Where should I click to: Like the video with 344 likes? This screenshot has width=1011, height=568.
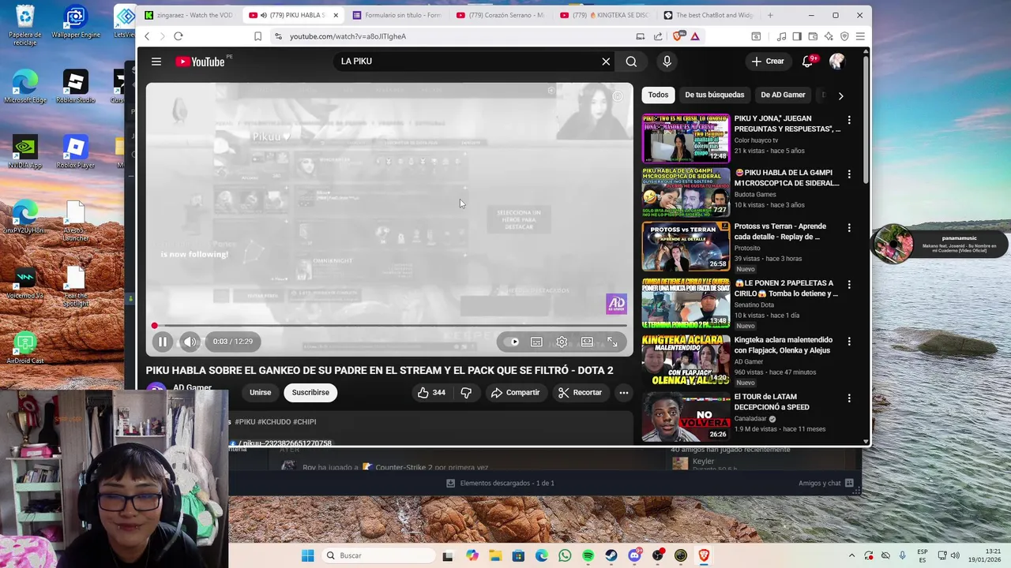pos(431,392)
